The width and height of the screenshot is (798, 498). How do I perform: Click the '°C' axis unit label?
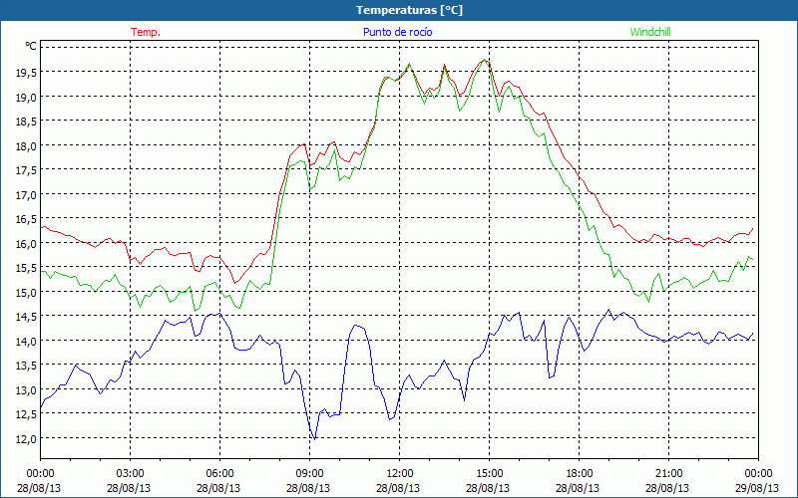point(31,46)
